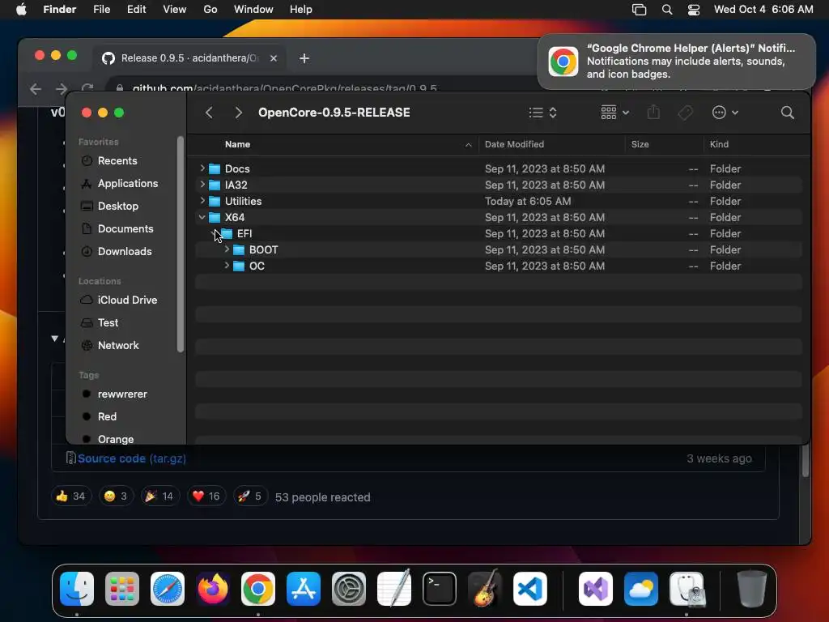Screen dimensions: 829x622
Task: Select the OC folder row
Action: pyautogui.click(x=499, y=266)
